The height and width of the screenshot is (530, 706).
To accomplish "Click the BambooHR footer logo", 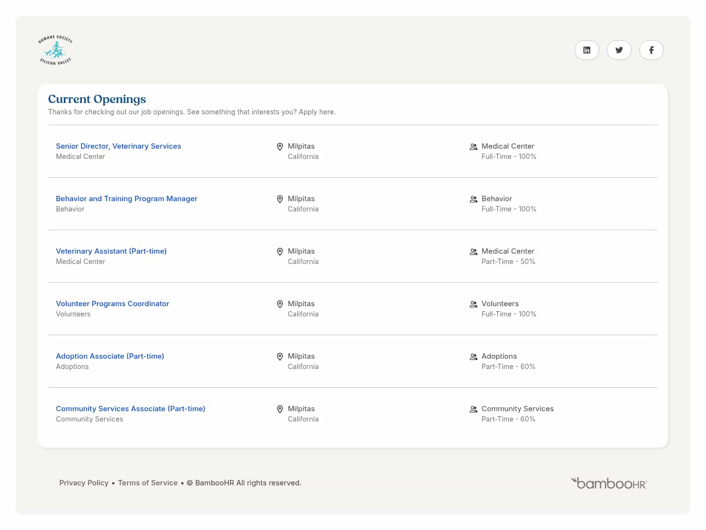I will tap(609, 483).
